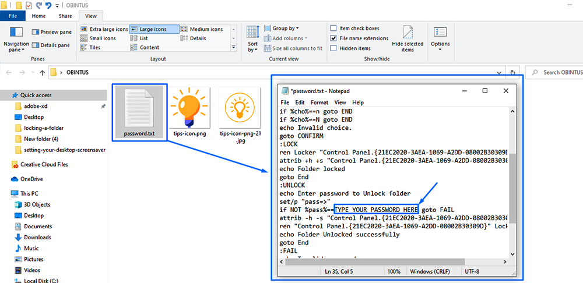Click Size all columns to fit
The image size is (583, 283).
click(293, 48)
